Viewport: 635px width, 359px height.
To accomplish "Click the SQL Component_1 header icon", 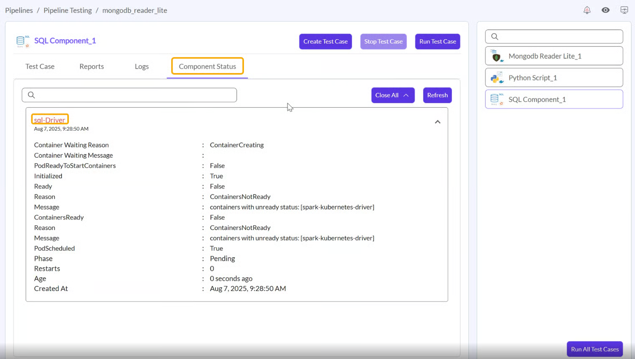I will pos(23,41).
